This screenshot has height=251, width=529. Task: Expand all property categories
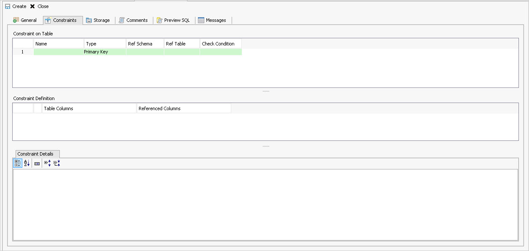point(47,164)
